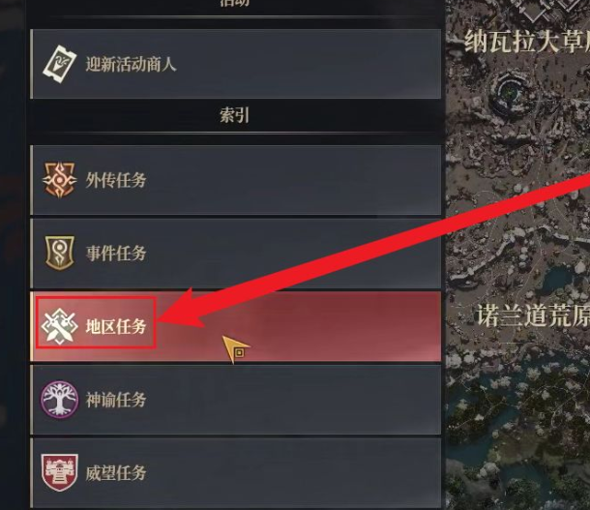Select the 外传任务 orange emblem icon
This screenshot has height=510, width=590.
coord(59,180)
